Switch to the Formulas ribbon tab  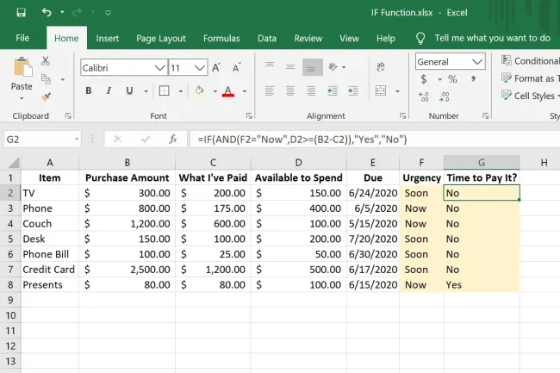221,39
